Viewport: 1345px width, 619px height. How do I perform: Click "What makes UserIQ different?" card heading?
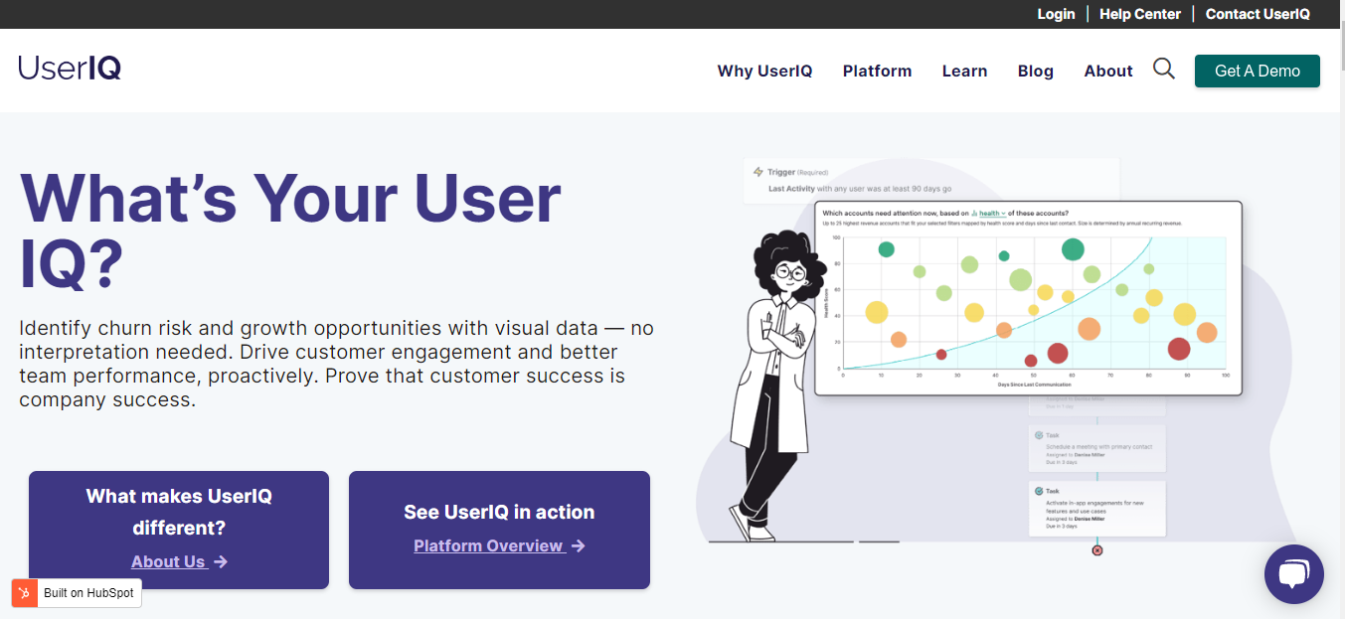tap(179, 512)
